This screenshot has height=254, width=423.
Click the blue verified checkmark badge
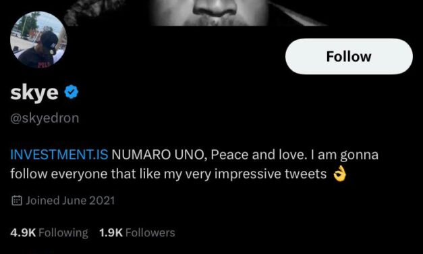pyautogui.click(x=72, y=92)
